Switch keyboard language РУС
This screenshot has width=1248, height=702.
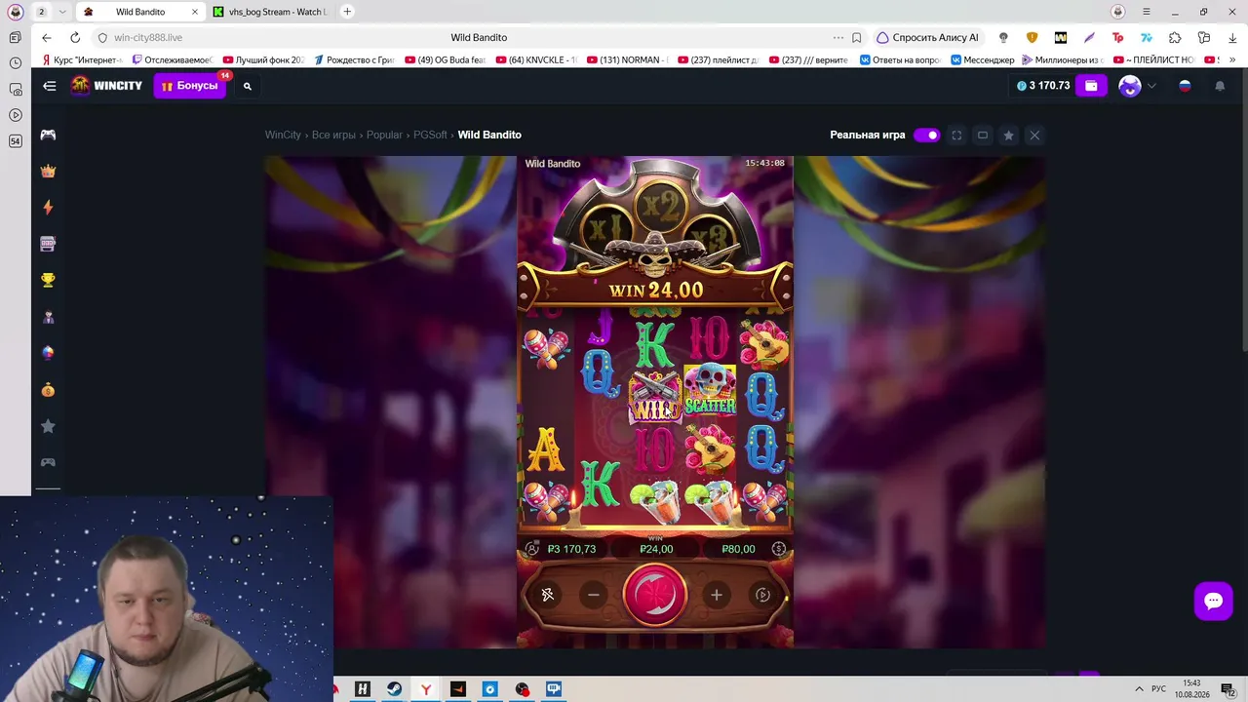tap(1159, 689)
